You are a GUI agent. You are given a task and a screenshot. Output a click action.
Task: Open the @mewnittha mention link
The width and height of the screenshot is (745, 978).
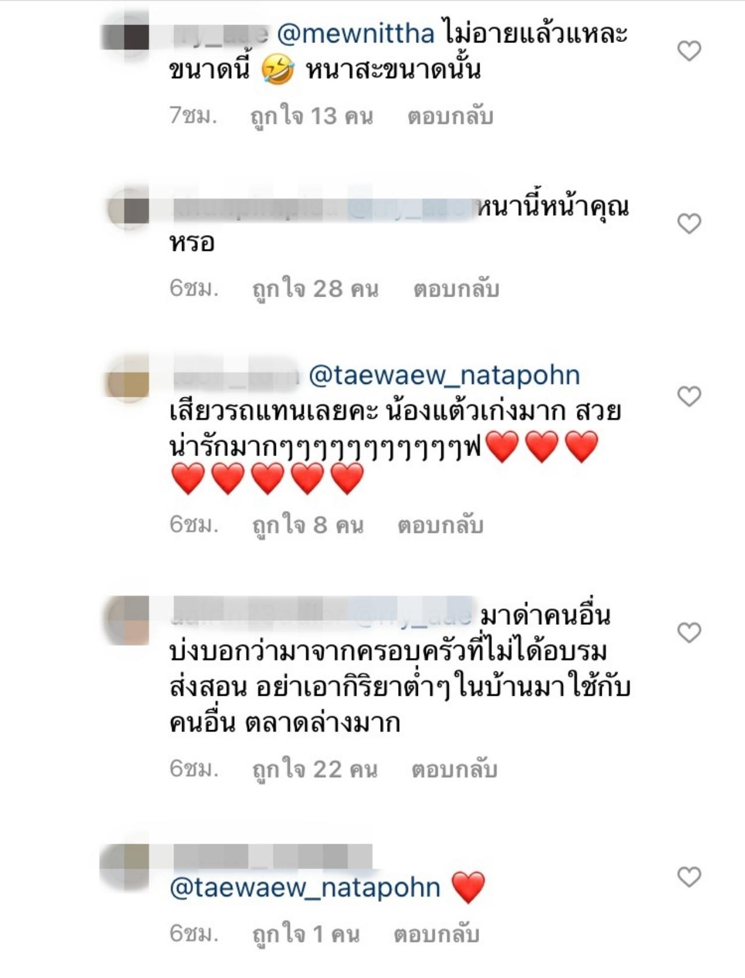[x=356, y=34]
